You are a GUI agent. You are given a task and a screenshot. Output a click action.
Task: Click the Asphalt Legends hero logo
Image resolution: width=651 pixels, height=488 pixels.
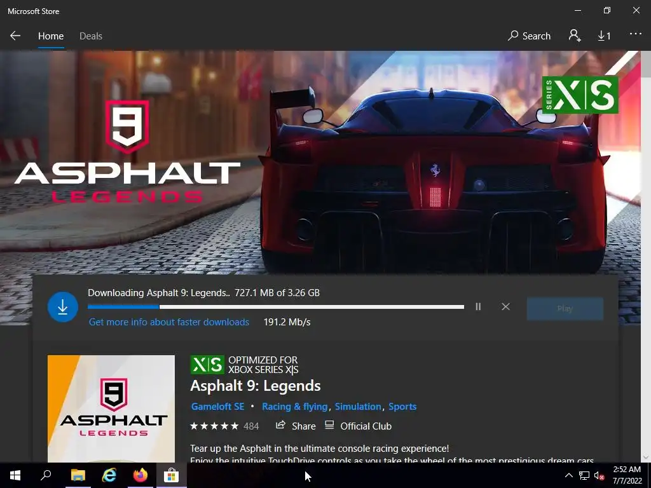point(127,152)
